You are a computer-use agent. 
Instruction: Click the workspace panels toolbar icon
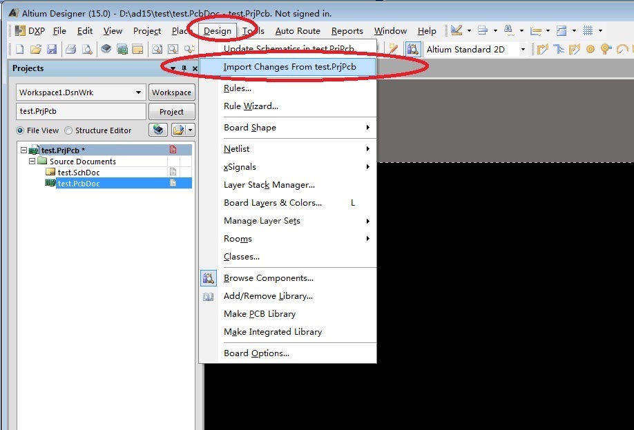click(x=137, y=49)
